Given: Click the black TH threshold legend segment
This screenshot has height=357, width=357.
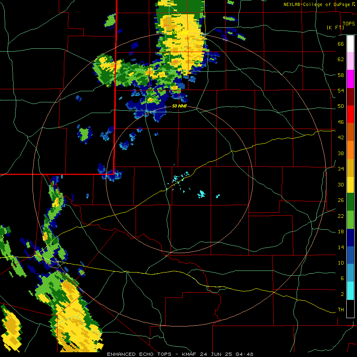Looking at the screenshot, I should coord(350,309).
